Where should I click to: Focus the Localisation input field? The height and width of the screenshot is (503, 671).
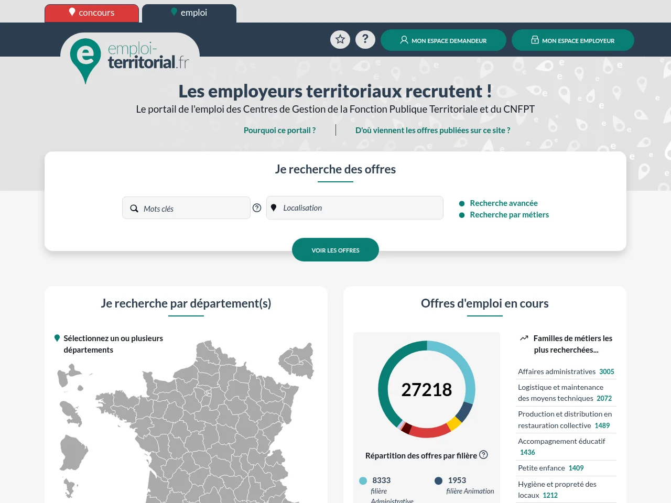355,207
